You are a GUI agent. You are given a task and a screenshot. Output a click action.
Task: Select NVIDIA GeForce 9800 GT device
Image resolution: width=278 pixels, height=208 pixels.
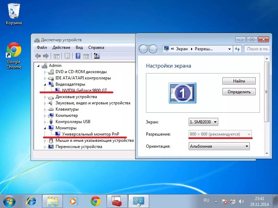[84, 90]
